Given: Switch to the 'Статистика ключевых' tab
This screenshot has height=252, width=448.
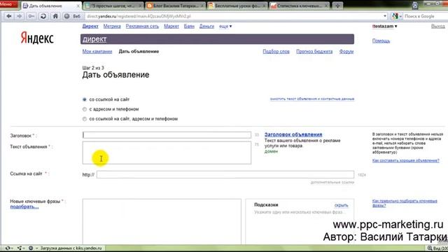Looking at the screenshot, I should pos(299,6).
